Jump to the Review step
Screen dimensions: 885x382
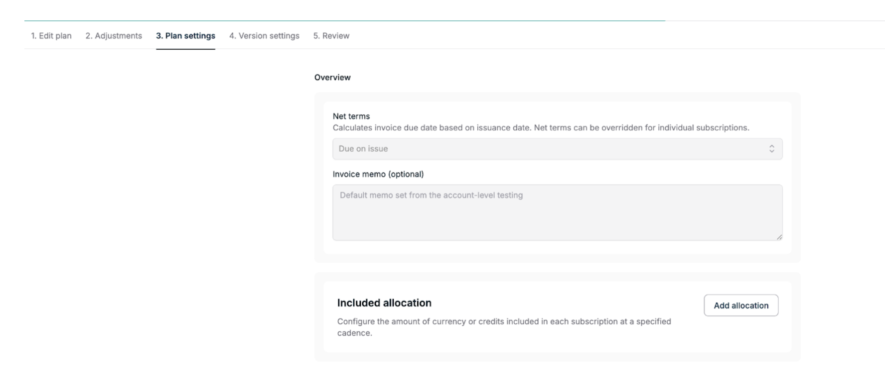tap(331, 36)
